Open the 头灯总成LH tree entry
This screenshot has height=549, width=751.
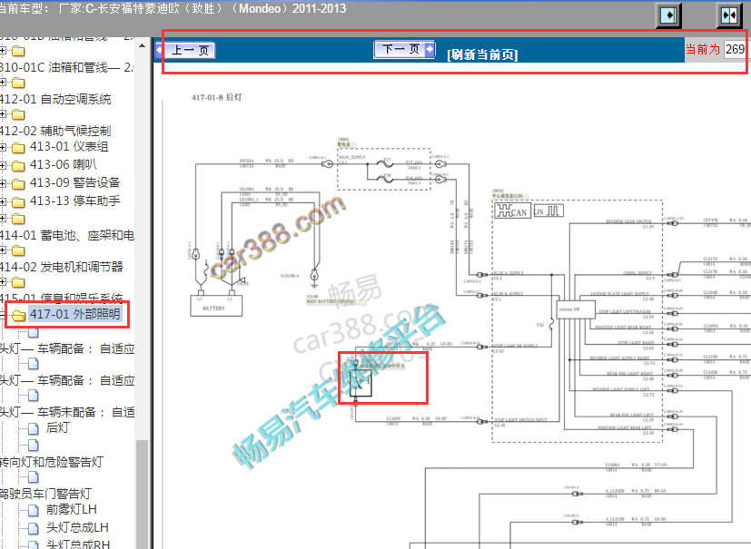click(77, 527)
